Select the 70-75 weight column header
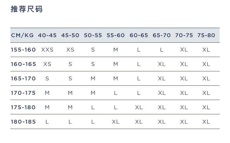The image size is (230, 143). tap(184, 35)
